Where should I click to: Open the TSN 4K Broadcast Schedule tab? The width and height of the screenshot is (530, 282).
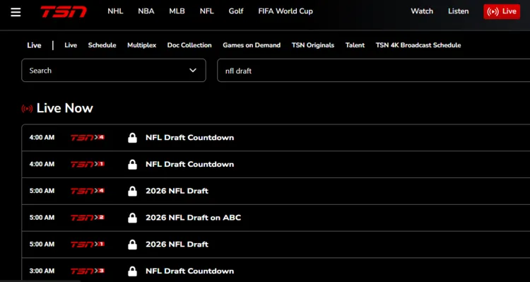[x=418, y=45]
